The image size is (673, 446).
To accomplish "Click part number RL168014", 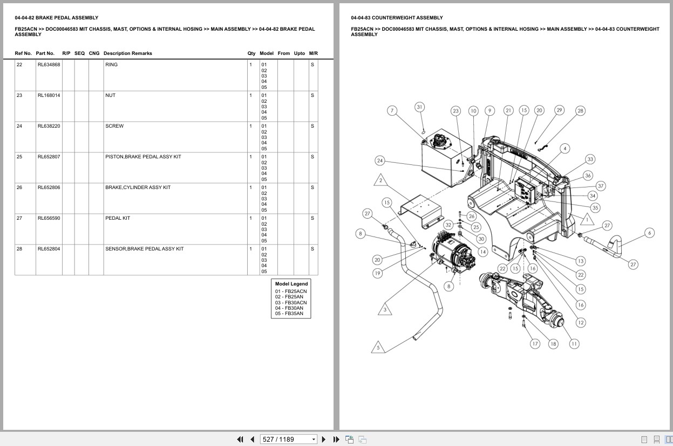I will [x=49, y=95].
